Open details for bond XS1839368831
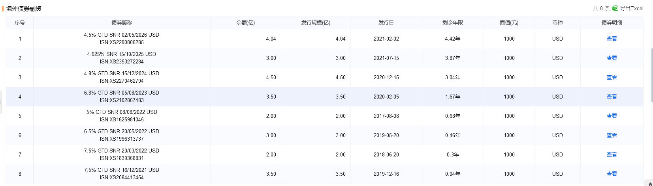 pos(612,154)
